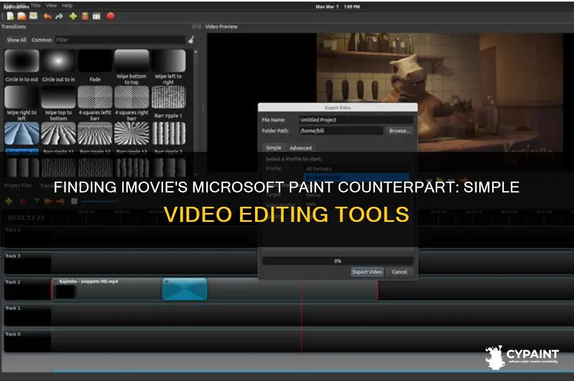This screenshot has height=381, width=574.
Task: Click the 0% export progress bar
Action: [x=337, y=261]
